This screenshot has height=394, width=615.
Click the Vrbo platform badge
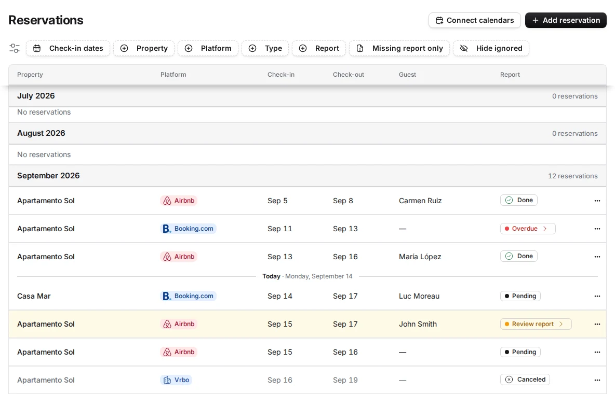[x=176, y=380]
